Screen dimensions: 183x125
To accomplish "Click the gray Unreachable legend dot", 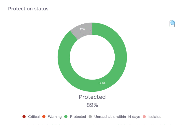I will (x=90, y=117).
